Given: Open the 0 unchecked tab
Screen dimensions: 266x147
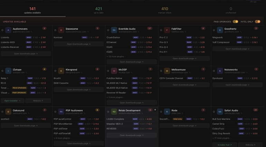Looking at the screenshot, I should click(x=231, y=10).
